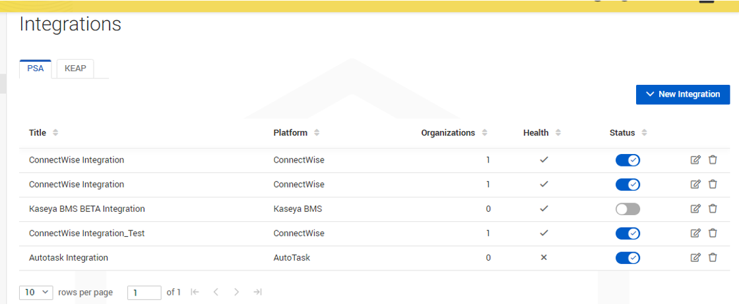Turn off ConnectWise Integration_Test status switch
This screenshot has height=306, width=739.
coord(627,233)
